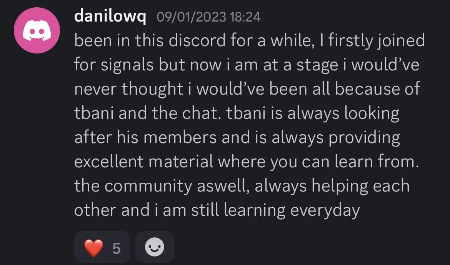Click the word 'members' in the message
The height and width of the screenshot is (265, 450).
click(x=180, y=138)
